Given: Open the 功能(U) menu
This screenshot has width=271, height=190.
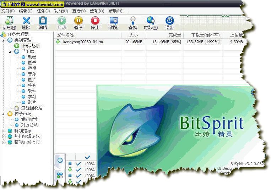Looking at the screenshot, I should [61, 11].
